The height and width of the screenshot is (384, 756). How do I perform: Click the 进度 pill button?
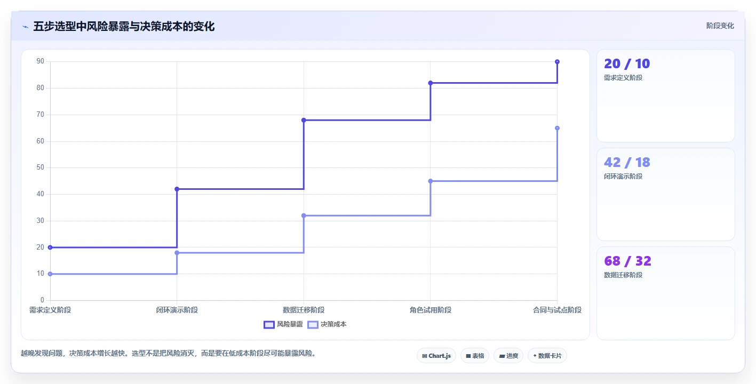tap(508, 356)
